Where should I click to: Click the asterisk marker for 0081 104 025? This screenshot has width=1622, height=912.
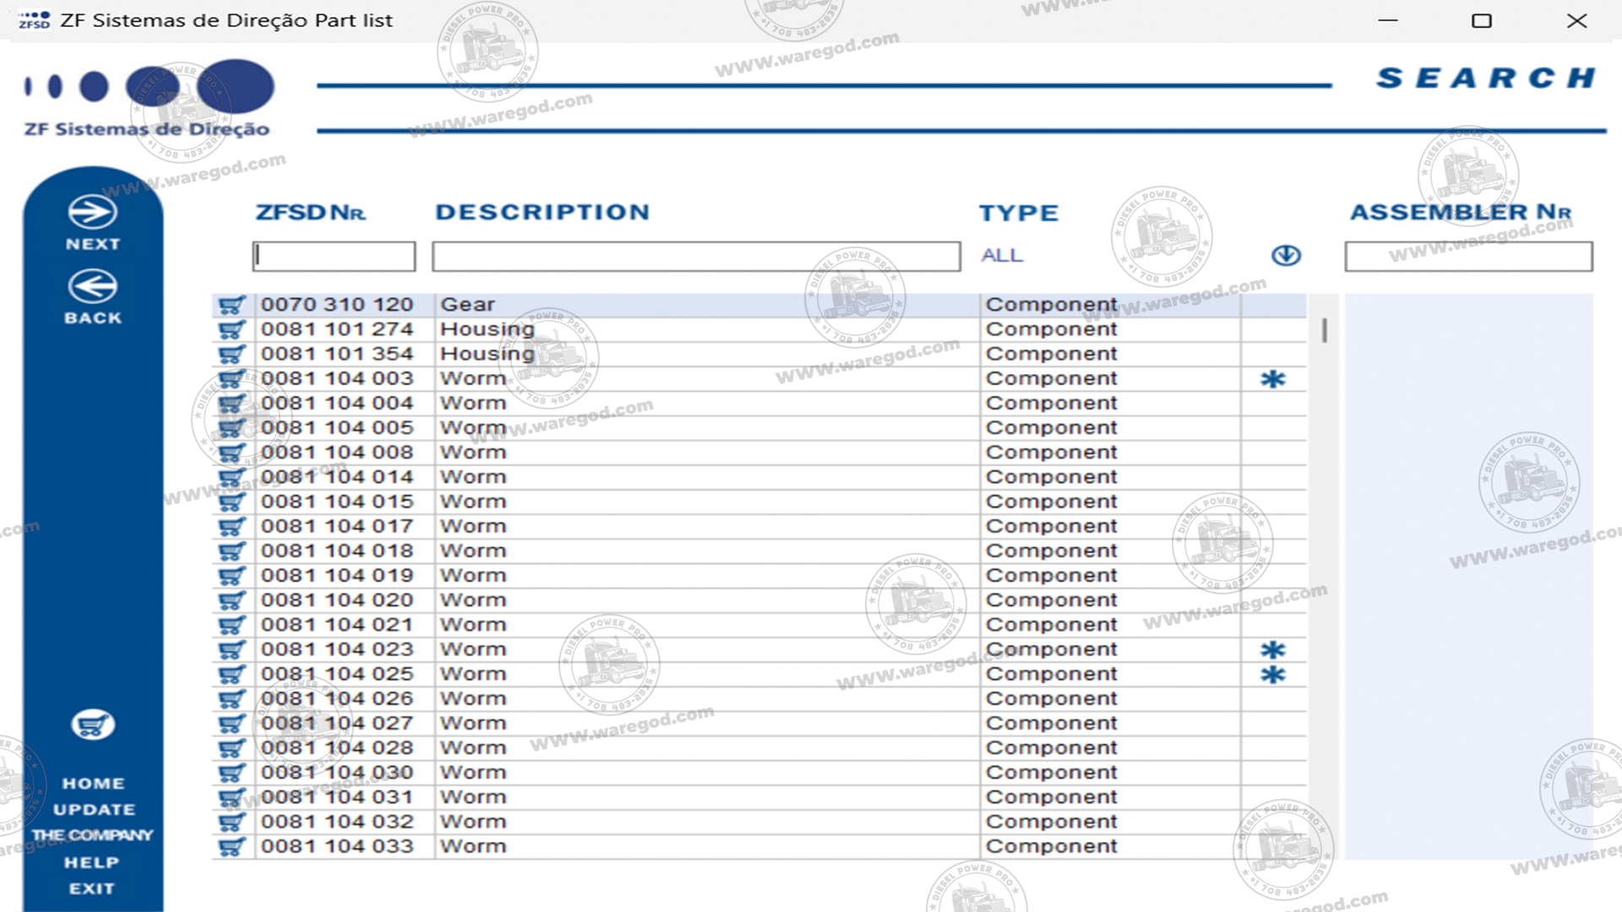1272,675
